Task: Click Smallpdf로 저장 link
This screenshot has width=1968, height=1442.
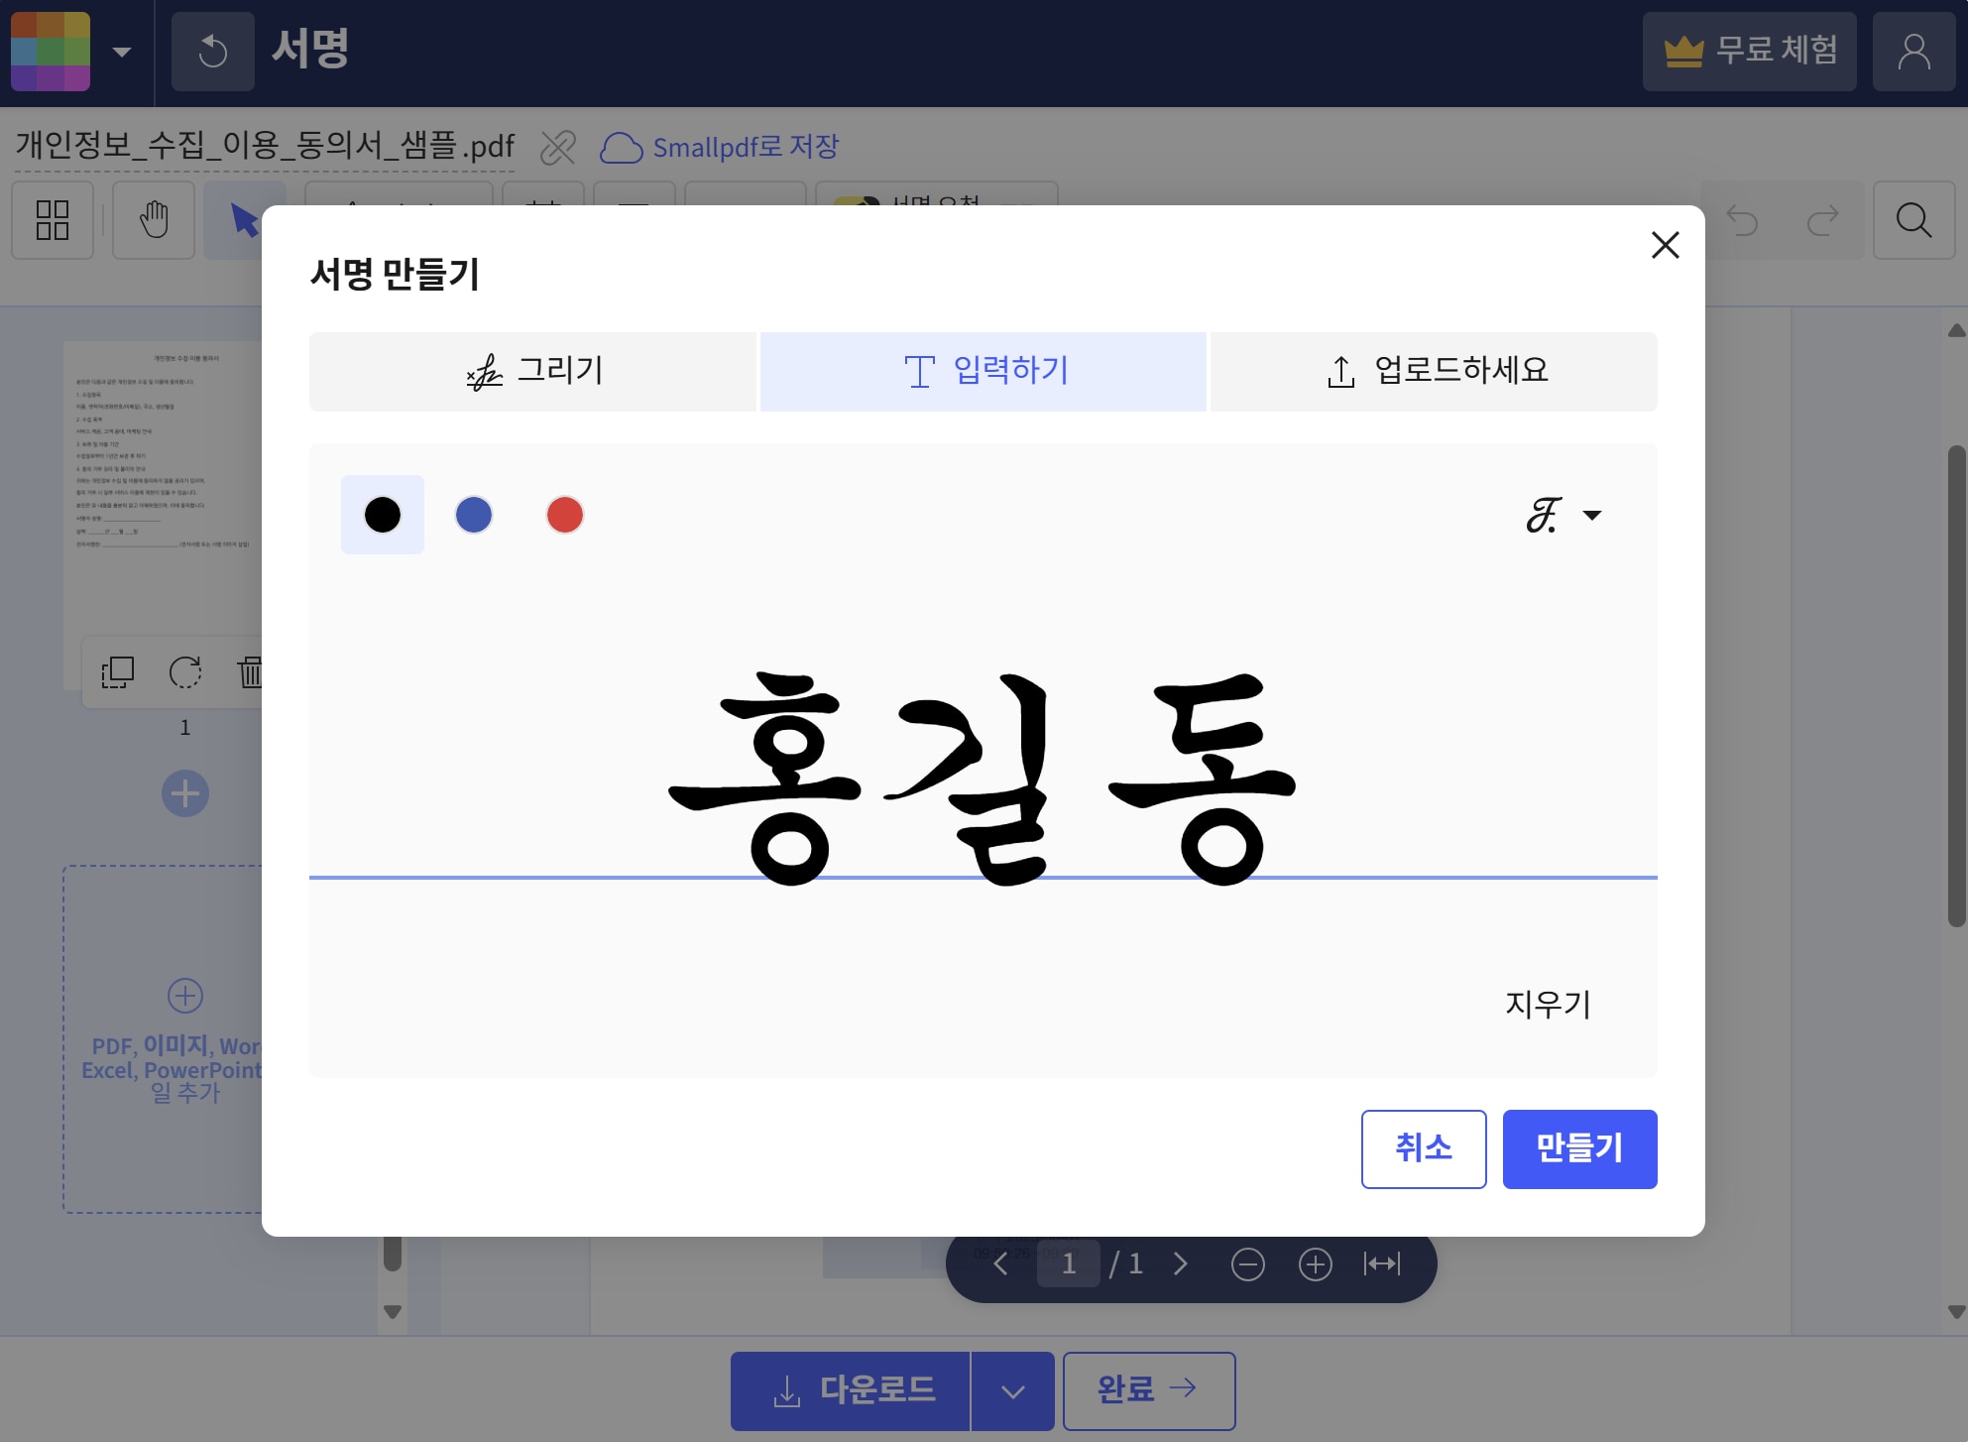Action: pyautogui.click(x=720, y=148)
